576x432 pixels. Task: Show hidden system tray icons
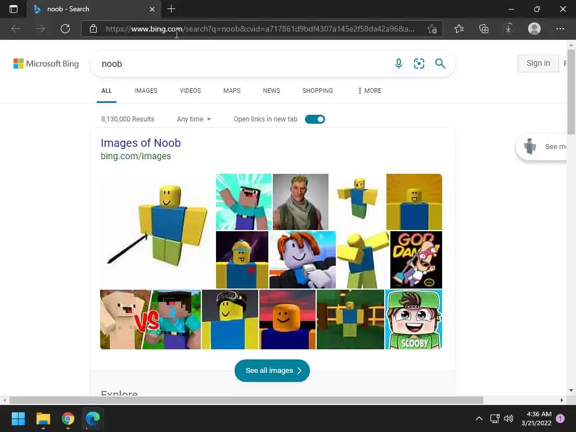pos(479,418)
